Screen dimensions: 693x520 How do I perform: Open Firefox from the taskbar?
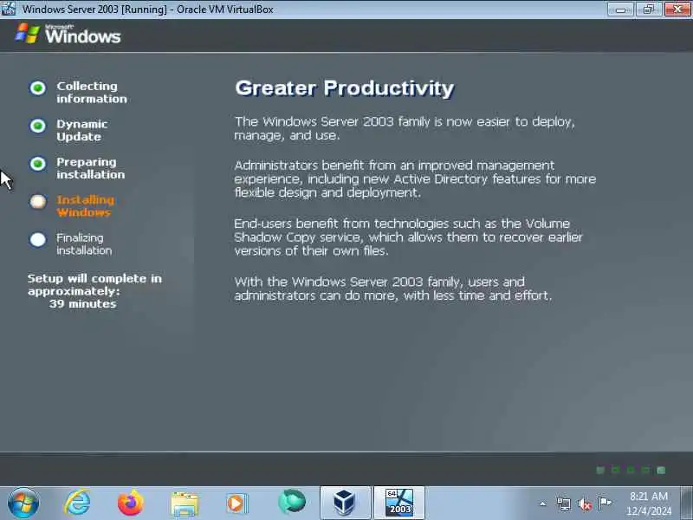click(131, 503)
